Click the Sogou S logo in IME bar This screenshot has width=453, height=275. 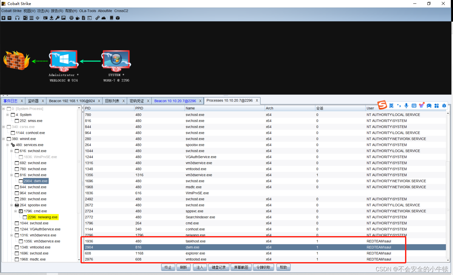[382, 105]
